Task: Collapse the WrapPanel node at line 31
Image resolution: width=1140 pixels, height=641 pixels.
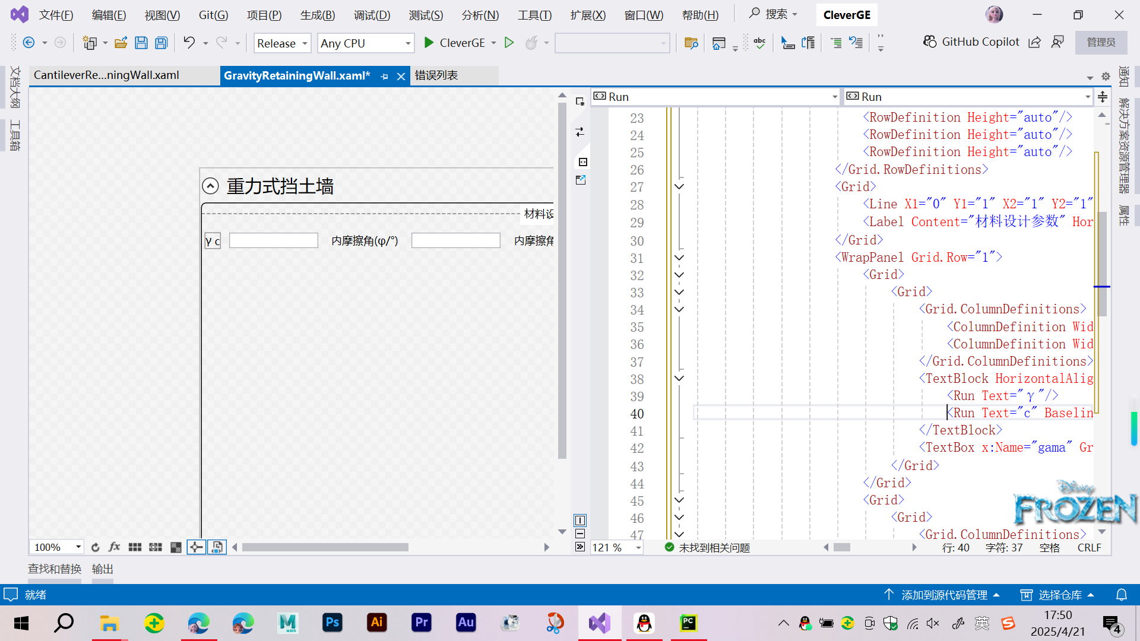Action: click(679, 258)
